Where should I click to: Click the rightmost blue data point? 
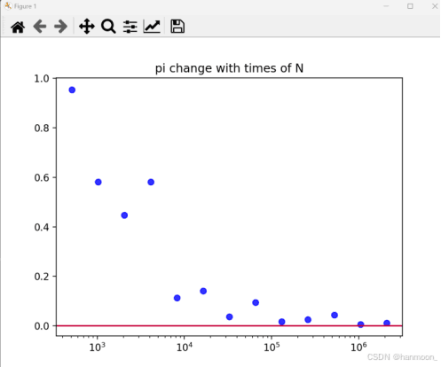pyautogui.click(x=387, y=323)
